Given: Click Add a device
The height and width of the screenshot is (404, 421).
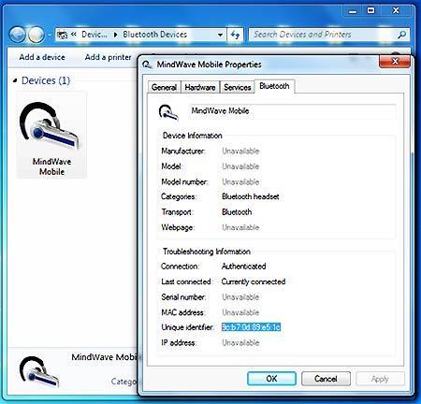Looking at the screenshot, I should [42, 57].
